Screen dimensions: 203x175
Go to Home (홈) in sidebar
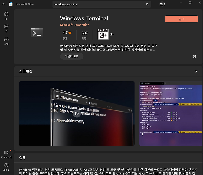(6, 16)
